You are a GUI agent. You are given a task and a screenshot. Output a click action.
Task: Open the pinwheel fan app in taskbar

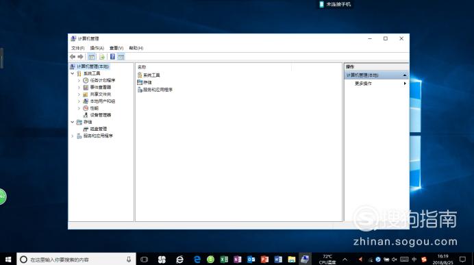point(162,260)
